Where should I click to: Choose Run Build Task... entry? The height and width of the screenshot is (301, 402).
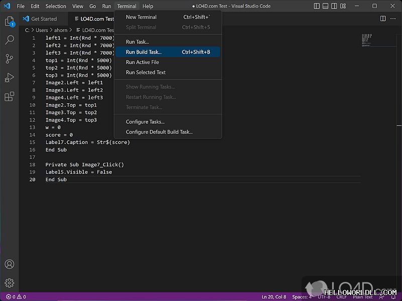point(168,52)
